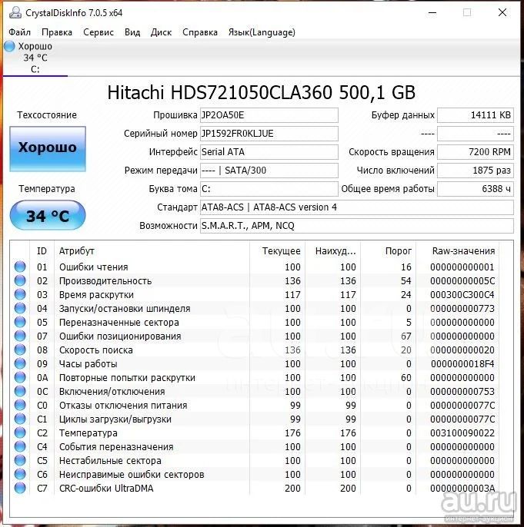Open the Правка menu
The image size is (524, 527).
click(56, 32)
